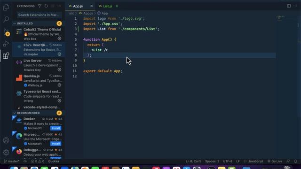The height and width of the screenshot is (169, 301).
Task: Open the editor more actions menu
Action: [x=295, y=6]
